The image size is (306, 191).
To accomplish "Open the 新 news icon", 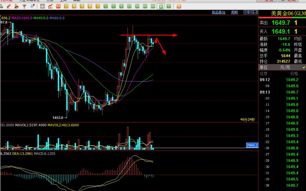I will [32, 6].
